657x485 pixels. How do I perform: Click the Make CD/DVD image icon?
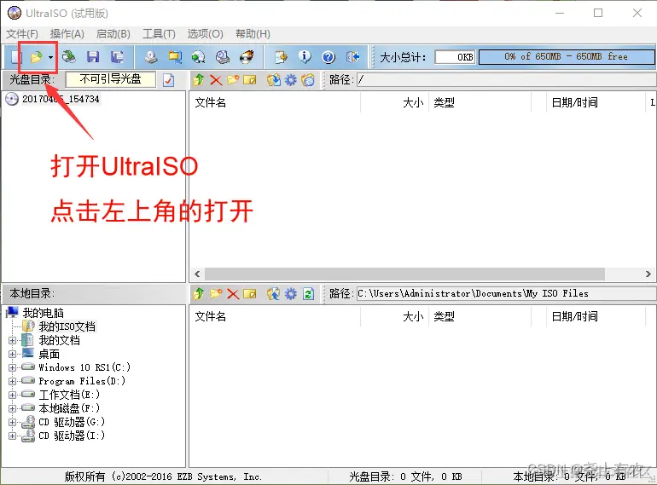[151, 57]
